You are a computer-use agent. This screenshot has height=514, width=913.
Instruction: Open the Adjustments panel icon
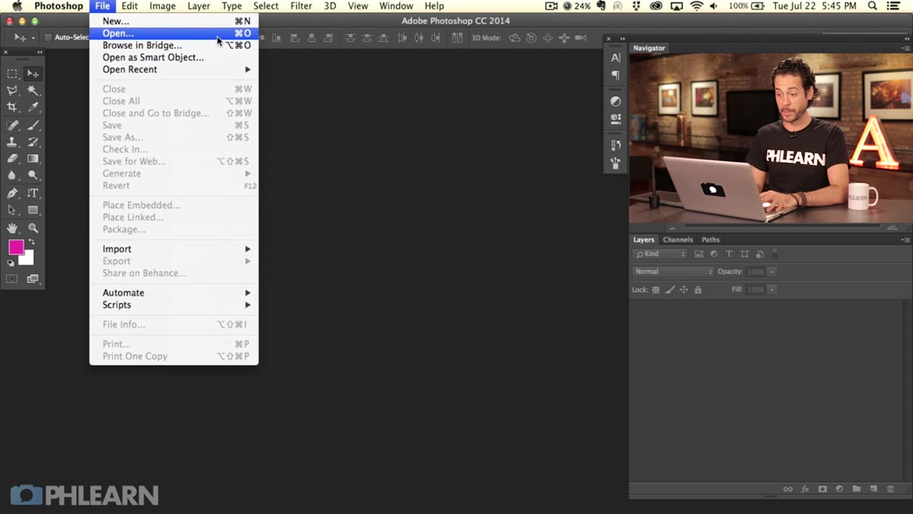(616, 101)
